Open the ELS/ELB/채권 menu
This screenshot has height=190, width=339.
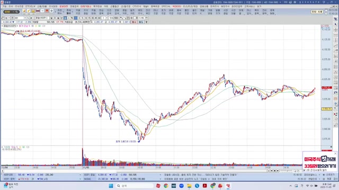point(190,6)
